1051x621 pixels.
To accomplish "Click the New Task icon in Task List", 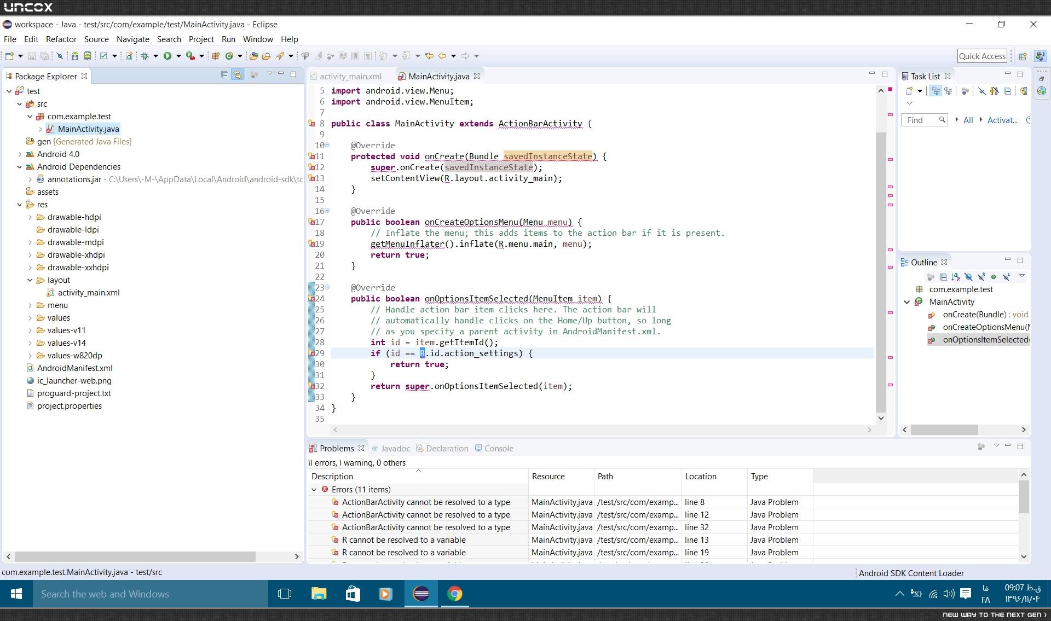I will (x=909, y=91).
